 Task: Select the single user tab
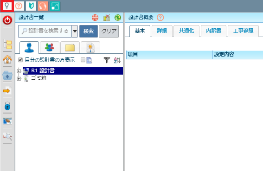point(29,48)
